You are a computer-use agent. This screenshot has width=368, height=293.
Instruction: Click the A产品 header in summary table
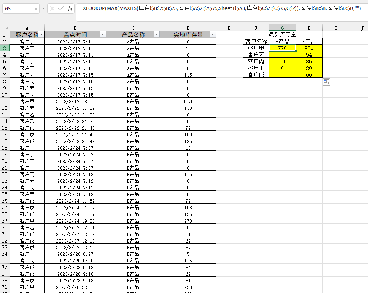click(x=282, y=42)
